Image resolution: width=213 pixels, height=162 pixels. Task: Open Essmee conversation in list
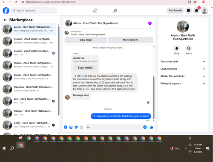tap(29, 41)
